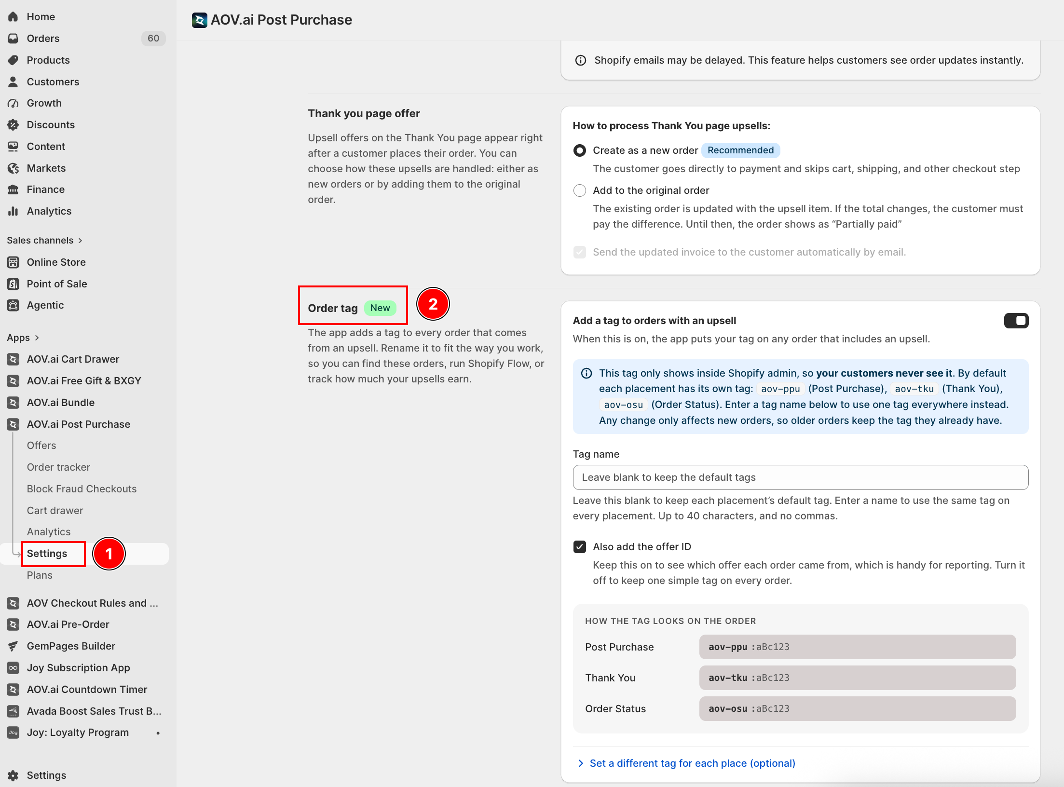Image resolution: width=1064 pixels, height=787 pixels.
Task: Click the Point of Sale icon
Action: pyautogui.click(x=13, y=284)
